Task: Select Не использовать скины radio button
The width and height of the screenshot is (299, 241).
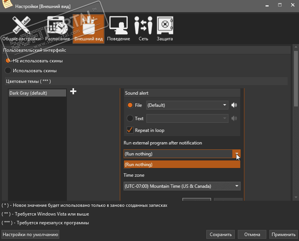Action: coord(8,61)
